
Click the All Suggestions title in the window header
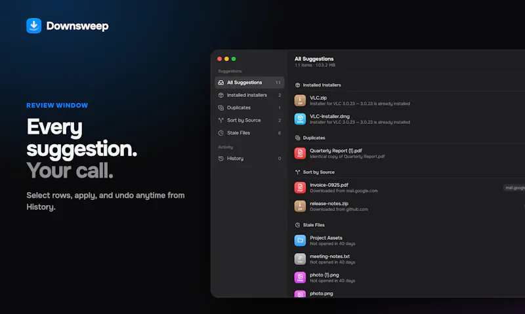click(314, 59)
